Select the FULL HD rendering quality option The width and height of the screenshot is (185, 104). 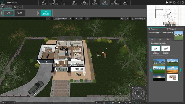tap(20, 13)
